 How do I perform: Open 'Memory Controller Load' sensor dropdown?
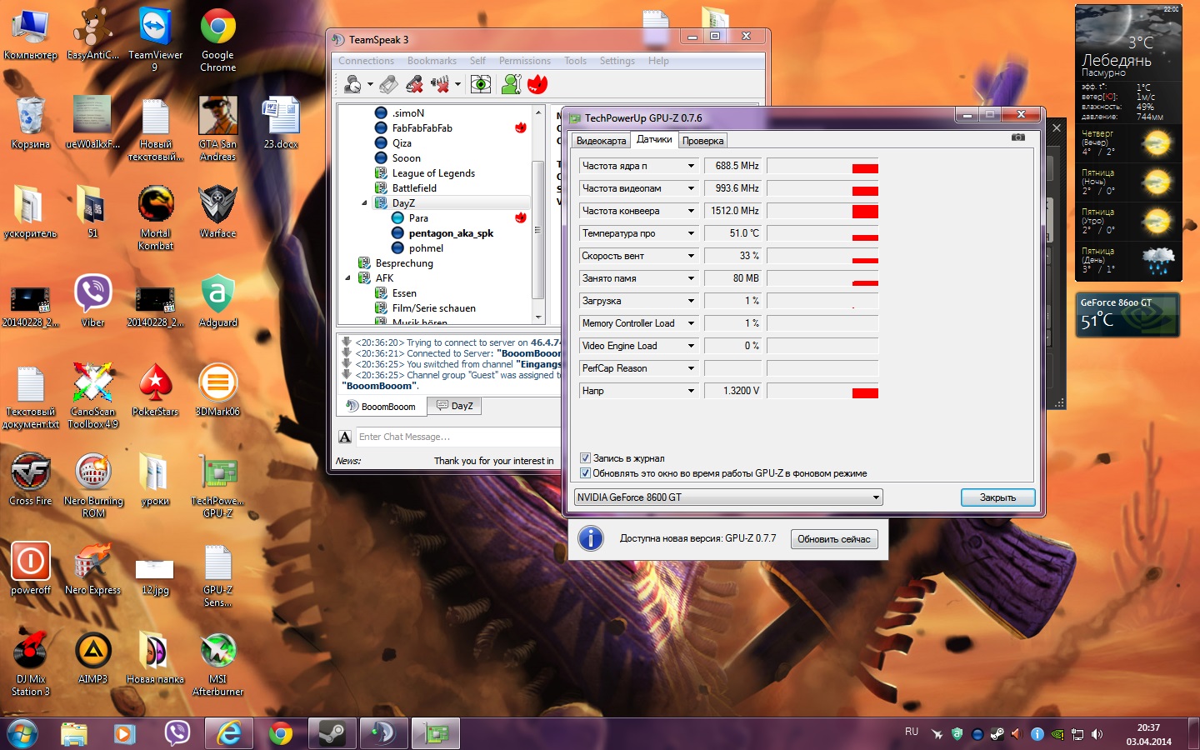click(x=691, y=323)
